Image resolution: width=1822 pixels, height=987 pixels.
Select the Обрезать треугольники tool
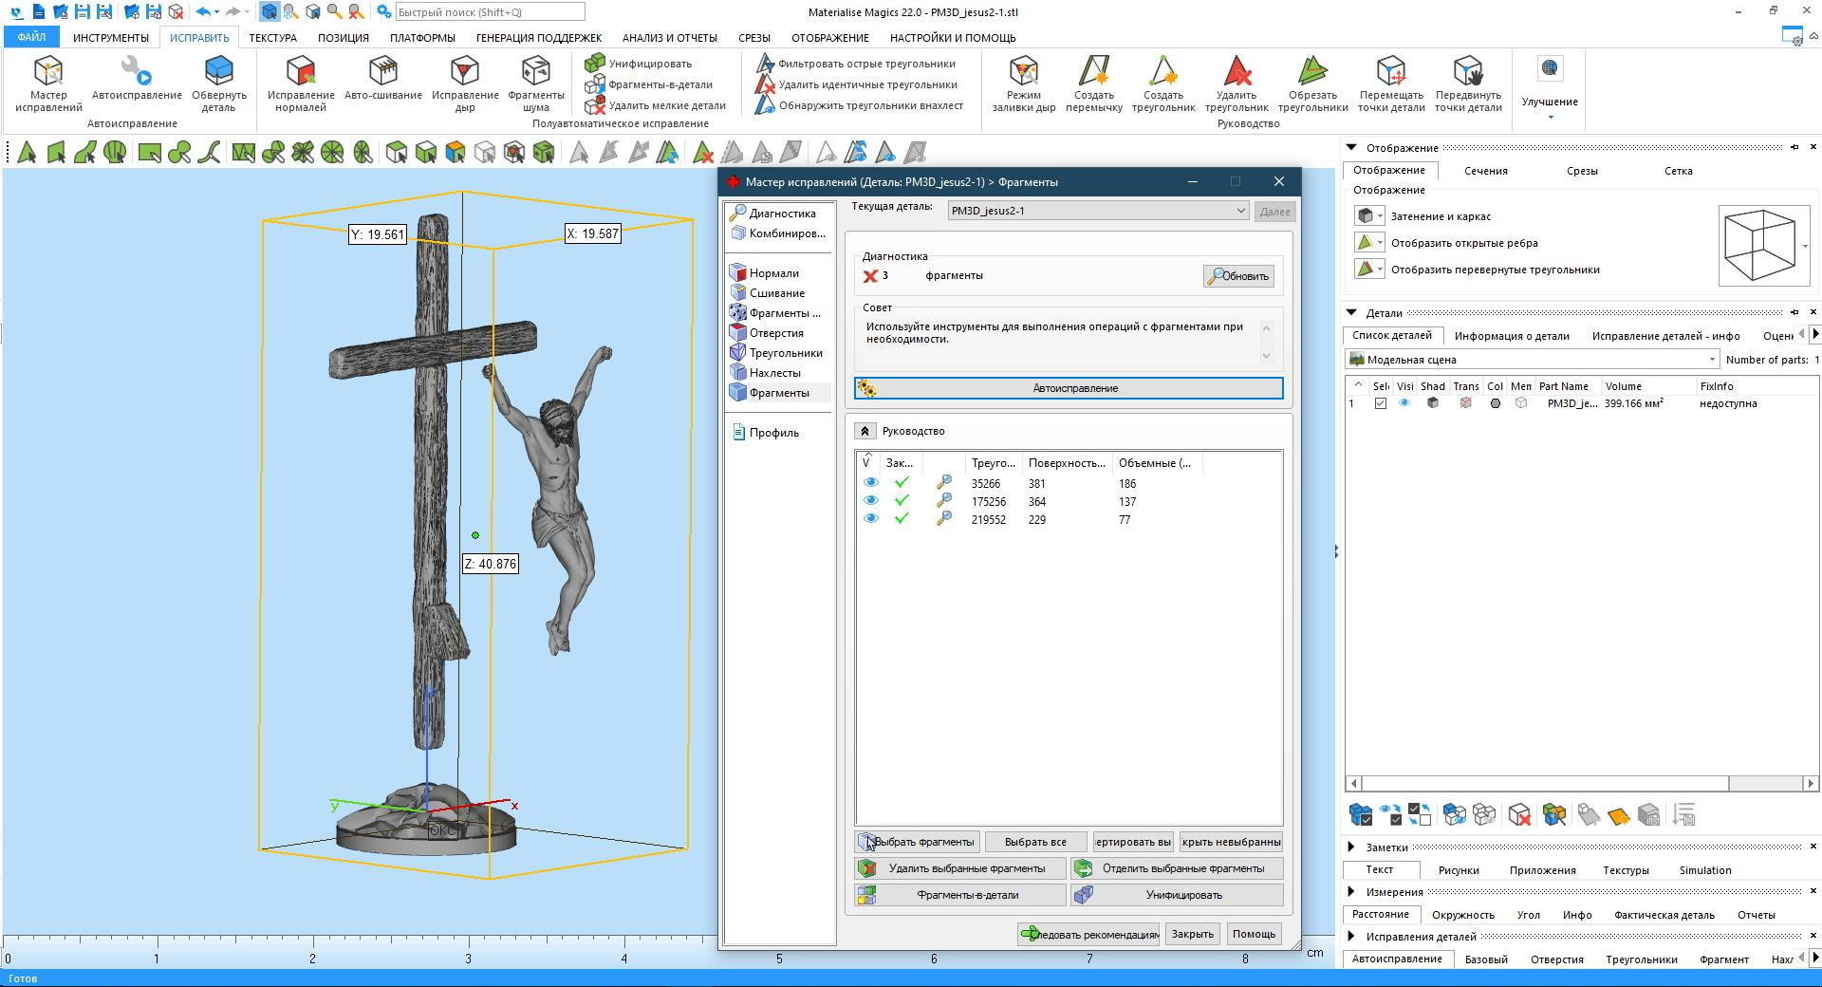(x=1312, y=84)
